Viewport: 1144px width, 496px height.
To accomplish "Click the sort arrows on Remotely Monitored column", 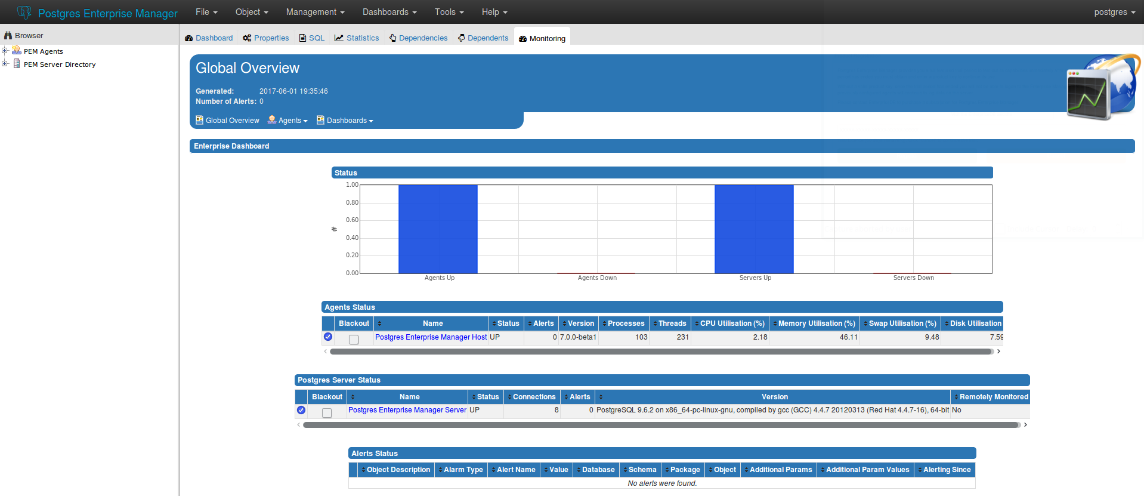I will click(956, 397).
